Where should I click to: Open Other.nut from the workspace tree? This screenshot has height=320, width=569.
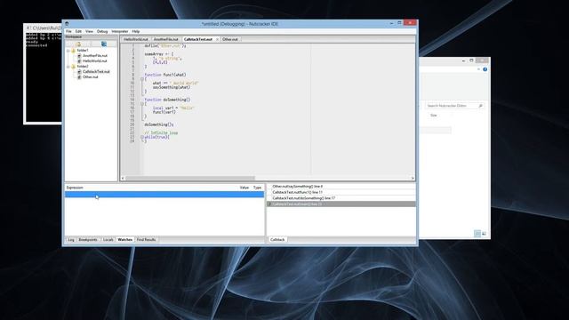point(90,77)
